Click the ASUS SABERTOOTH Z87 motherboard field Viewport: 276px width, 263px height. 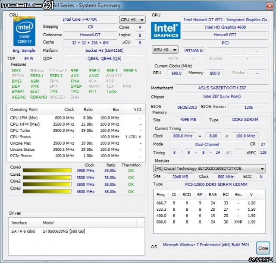pos(222,88)
